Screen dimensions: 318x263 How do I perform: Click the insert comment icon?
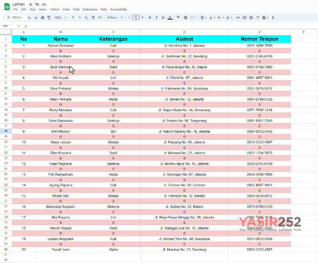[245, 18]
